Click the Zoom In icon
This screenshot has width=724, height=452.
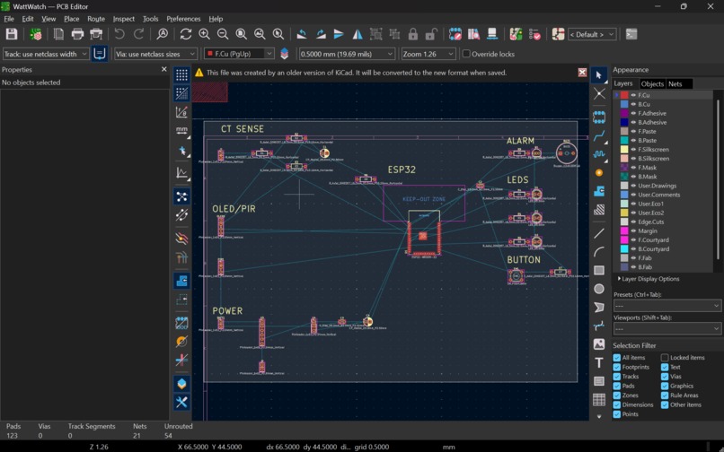pyautogui.click(x=205, y=34)
